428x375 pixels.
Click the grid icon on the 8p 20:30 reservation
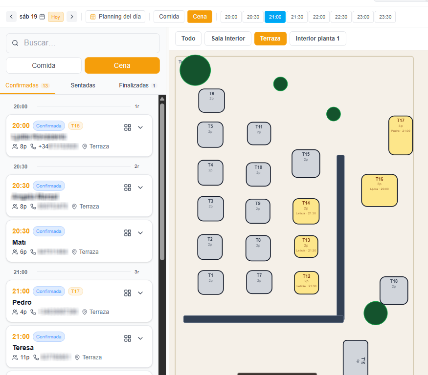coord(128,187)
